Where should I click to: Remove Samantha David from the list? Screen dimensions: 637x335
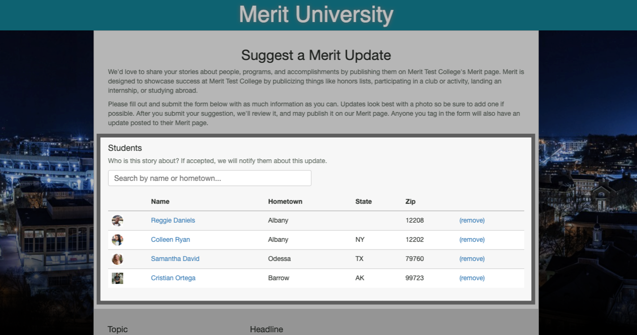click(472, 259)
